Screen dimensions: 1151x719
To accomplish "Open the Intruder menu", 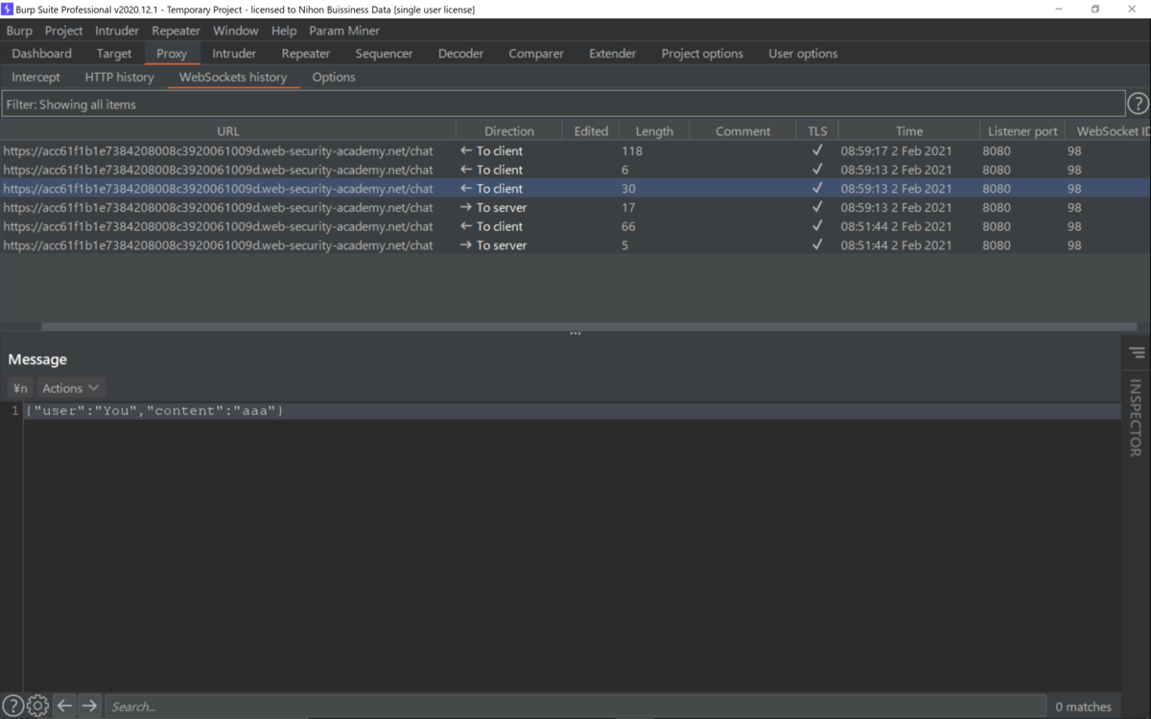I will point(117,31).
